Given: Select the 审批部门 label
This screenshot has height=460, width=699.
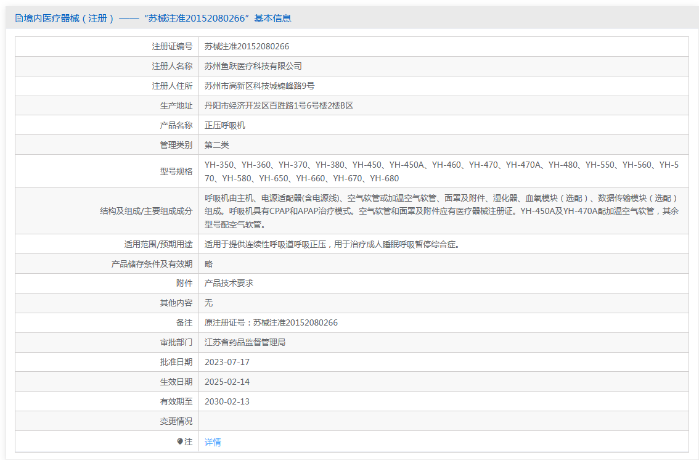Looking at the screenshot, I should tap(176, 342).
